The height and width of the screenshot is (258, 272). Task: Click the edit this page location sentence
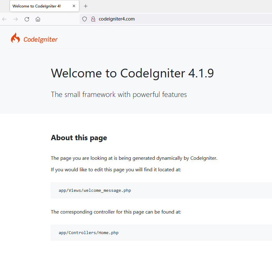tap(116, 170)
